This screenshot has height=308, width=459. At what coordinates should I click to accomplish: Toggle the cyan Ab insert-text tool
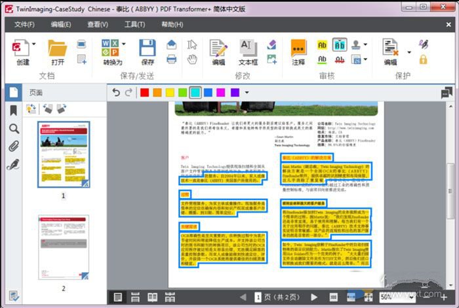pyautogui.click(x=340, y=45)
